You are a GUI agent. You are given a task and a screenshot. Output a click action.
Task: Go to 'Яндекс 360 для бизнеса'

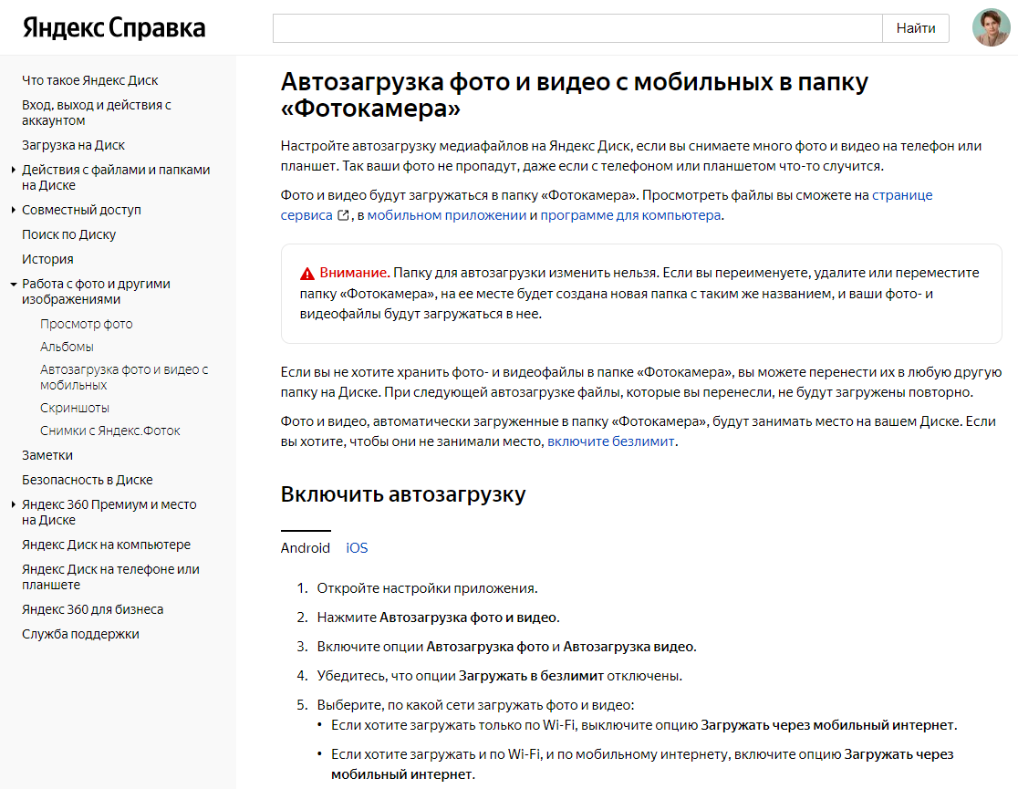(x=93, y=609)
